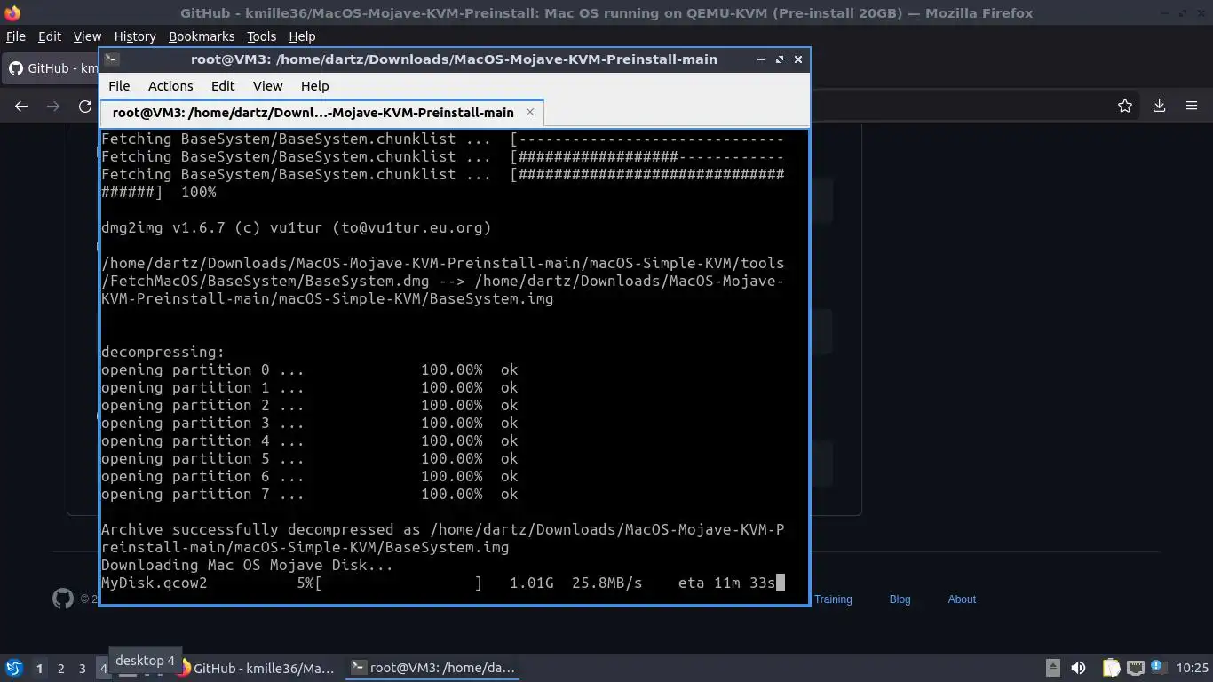The height and width of the screenshot is (682, 1213).
Task: Open Firefox Tools menu
Action: click(261, 36)
